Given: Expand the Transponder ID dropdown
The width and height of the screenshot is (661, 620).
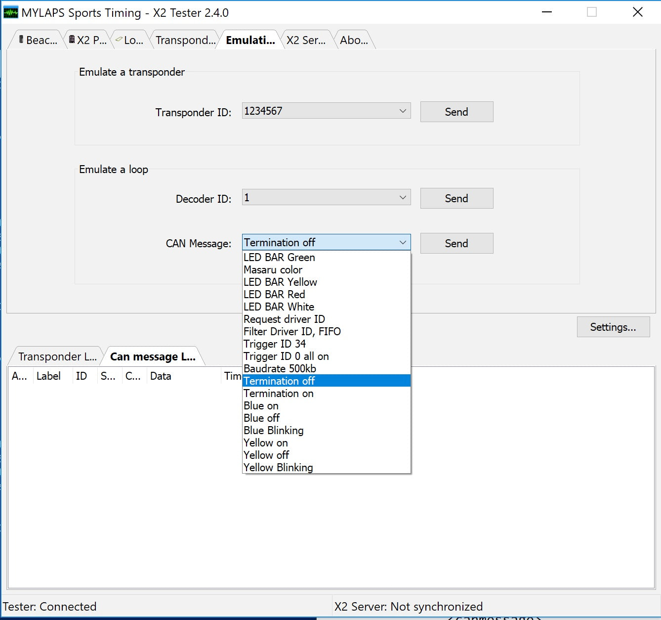Looking at the screenshot, I should coord(403,111).
